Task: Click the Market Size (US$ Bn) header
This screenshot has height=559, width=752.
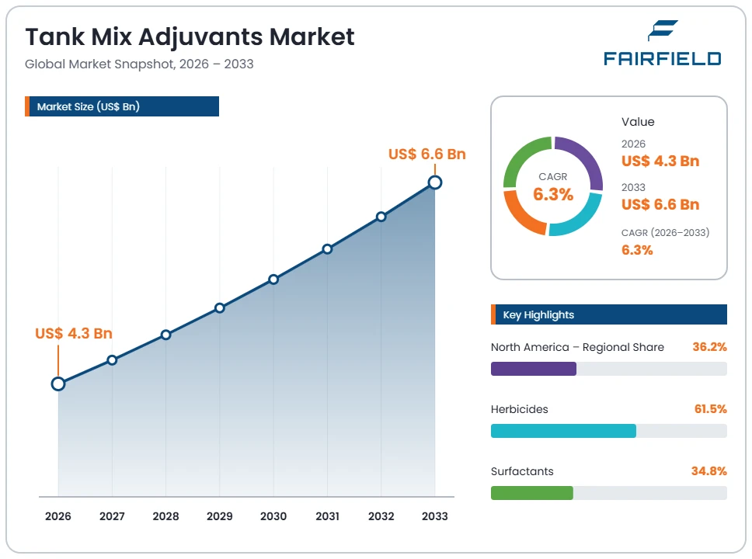Action: coord(122,106)
